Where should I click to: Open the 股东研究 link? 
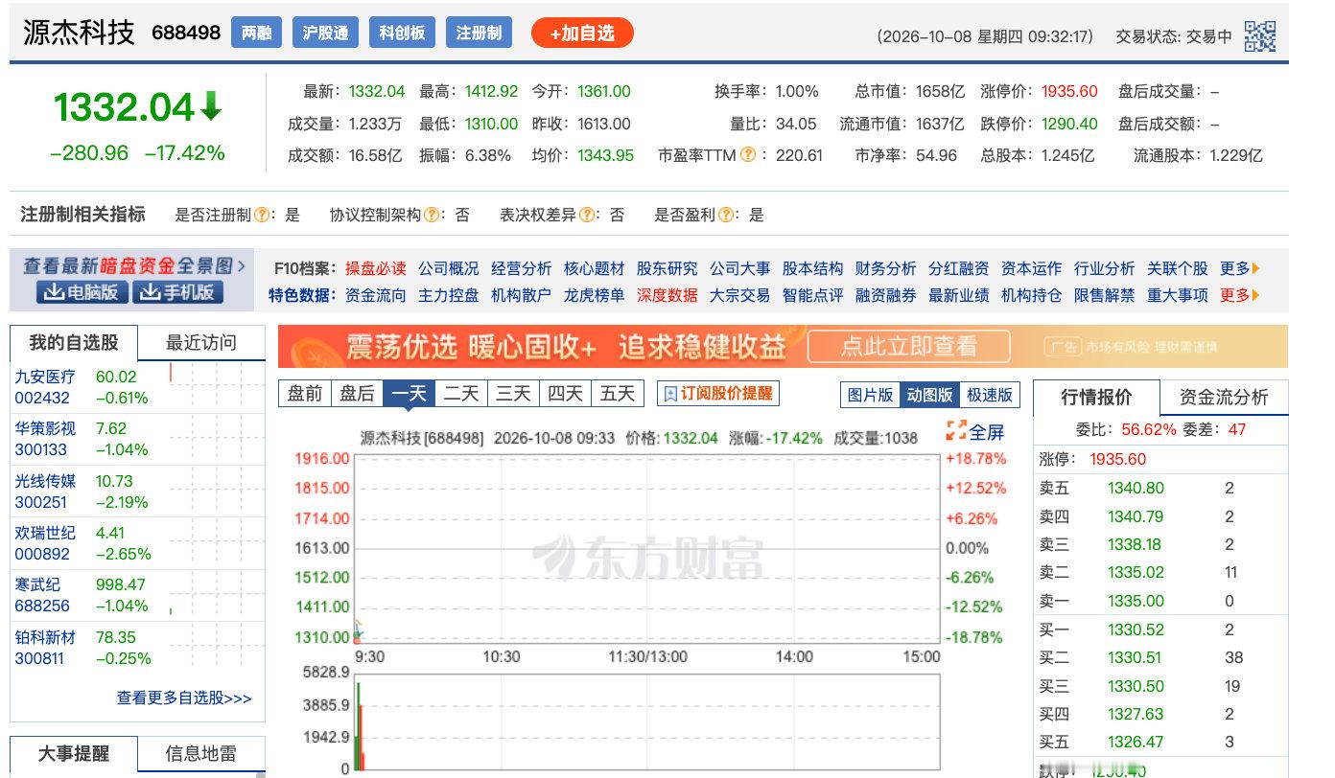pos(667,268)
